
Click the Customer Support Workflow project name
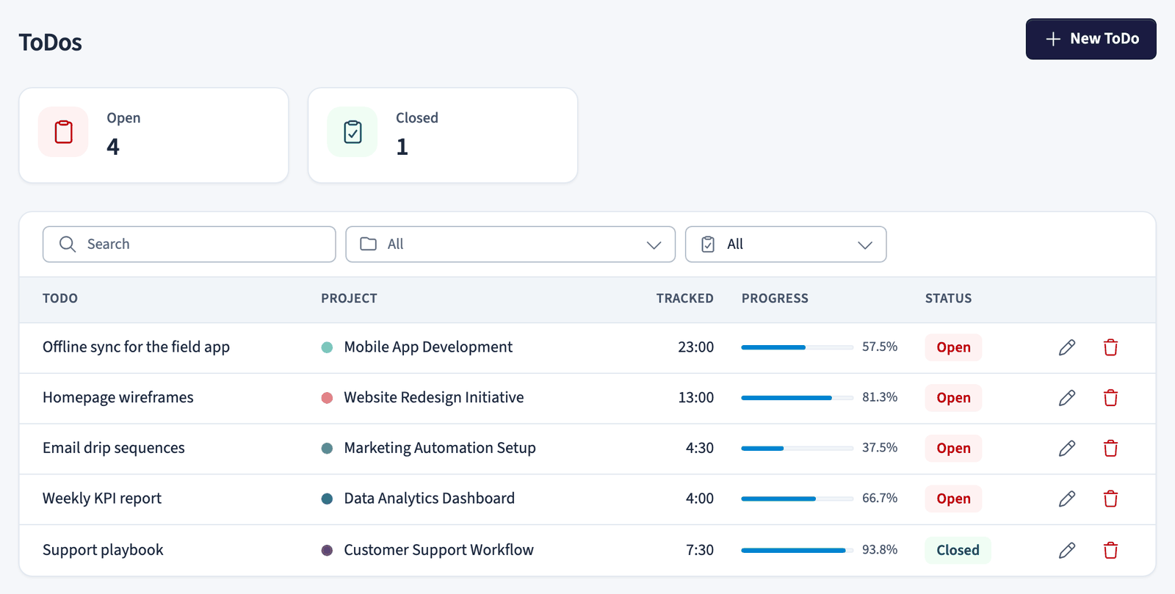[439, 550]
